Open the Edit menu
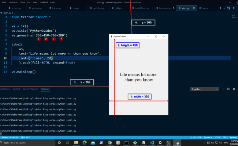This screenshot has width=238, height=146. click(x=4, y=3)
